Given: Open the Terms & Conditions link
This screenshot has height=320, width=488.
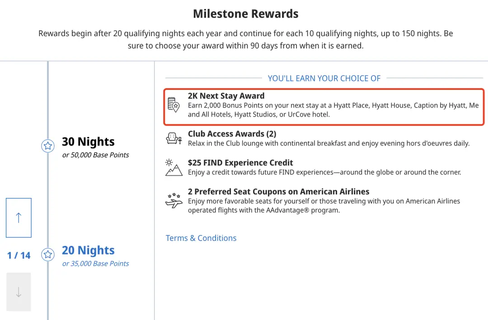Looking at the screenshot, I should coord(201,238).
